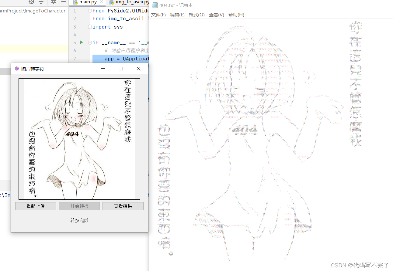
Task: Click the ImageToCharacter project path text
Action: click(33, 11)
